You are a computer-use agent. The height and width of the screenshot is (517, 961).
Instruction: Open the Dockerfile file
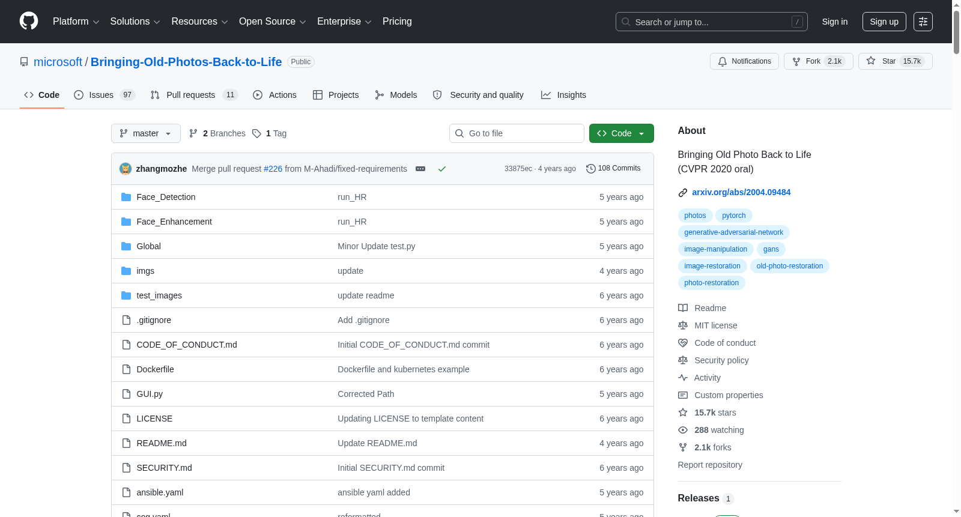point(156,369)
